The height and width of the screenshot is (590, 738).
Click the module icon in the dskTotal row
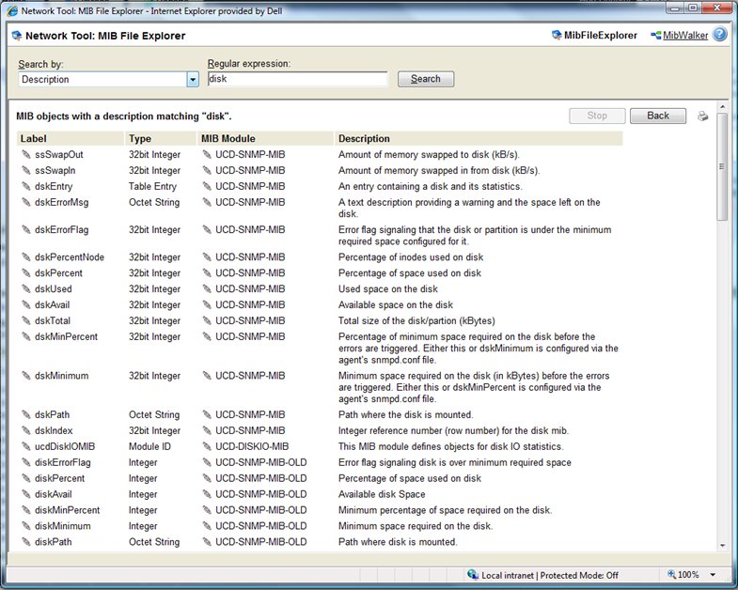point(207,321)
